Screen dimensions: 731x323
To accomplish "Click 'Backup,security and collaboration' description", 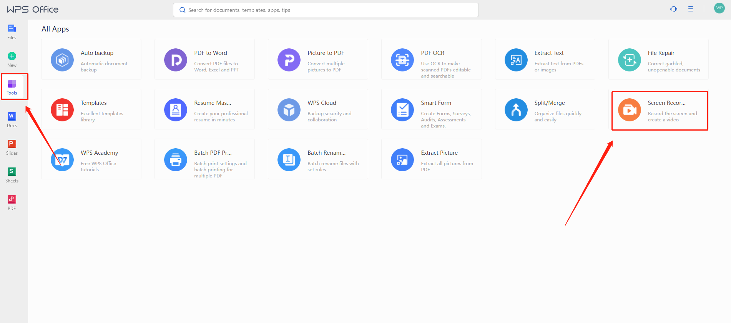I will (329, 117).
